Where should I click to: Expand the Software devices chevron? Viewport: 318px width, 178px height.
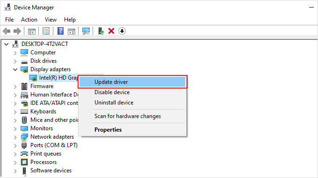15,171
